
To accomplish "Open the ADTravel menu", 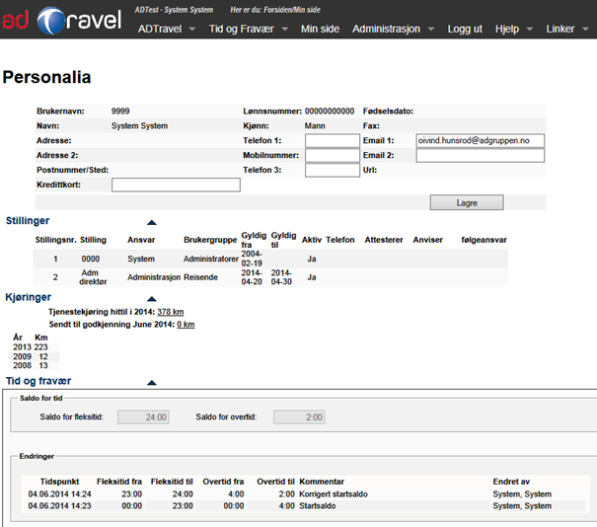I will (166, 30).
